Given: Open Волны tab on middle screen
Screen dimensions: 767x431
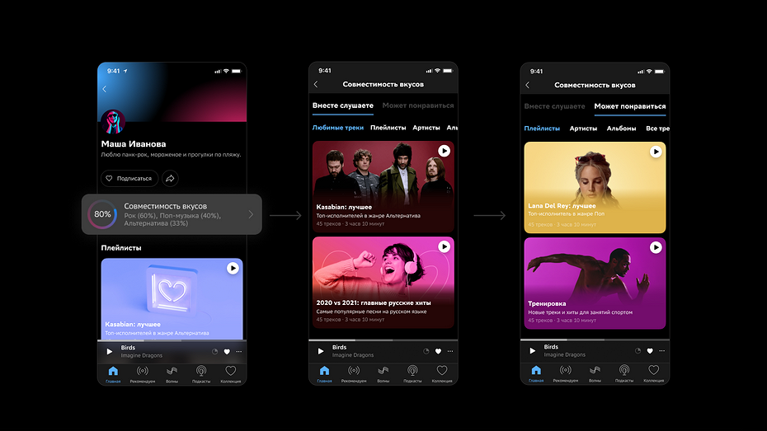Looking at the screenshot, I should 383,374.
